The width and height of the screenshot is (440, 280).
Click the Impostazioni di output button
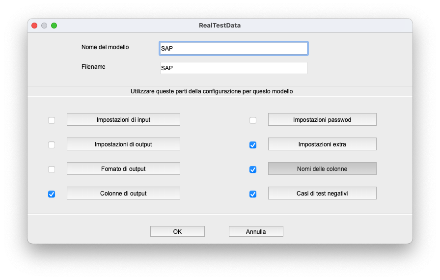click(x=123, y=144)
